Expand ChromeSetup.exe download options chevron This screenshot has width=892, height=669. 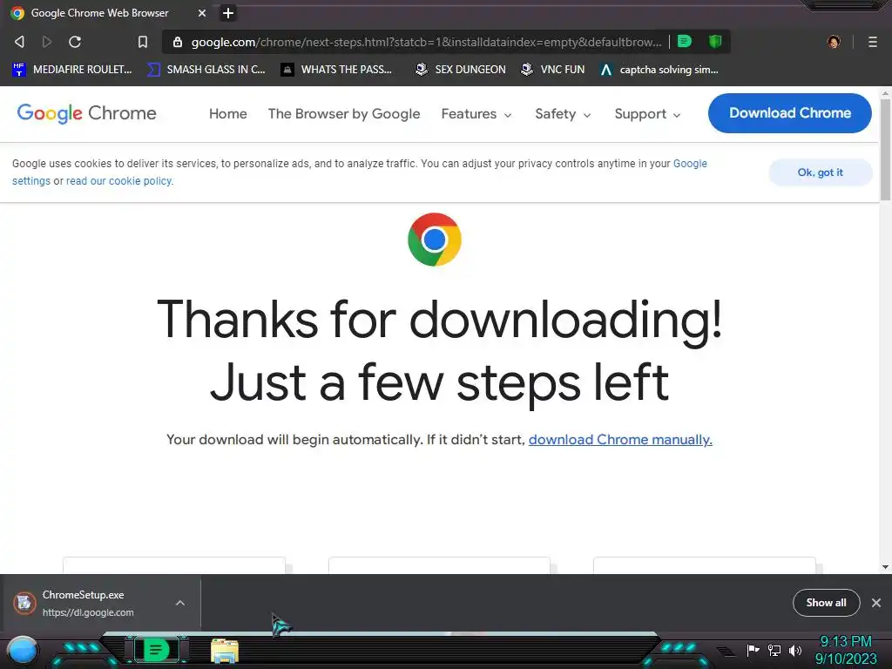[x=179, y=603]
